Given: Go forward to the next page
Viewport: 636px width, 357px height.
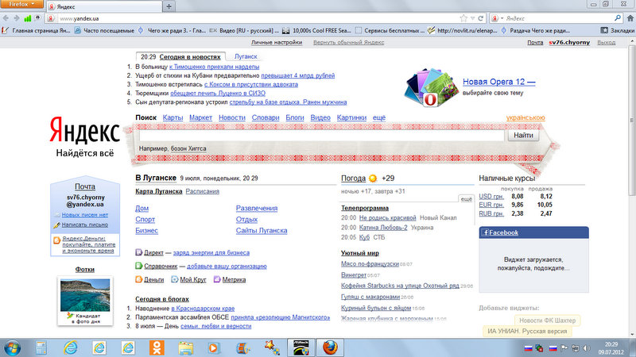Looking at the screenshot, I should click(x=16, y=18).
